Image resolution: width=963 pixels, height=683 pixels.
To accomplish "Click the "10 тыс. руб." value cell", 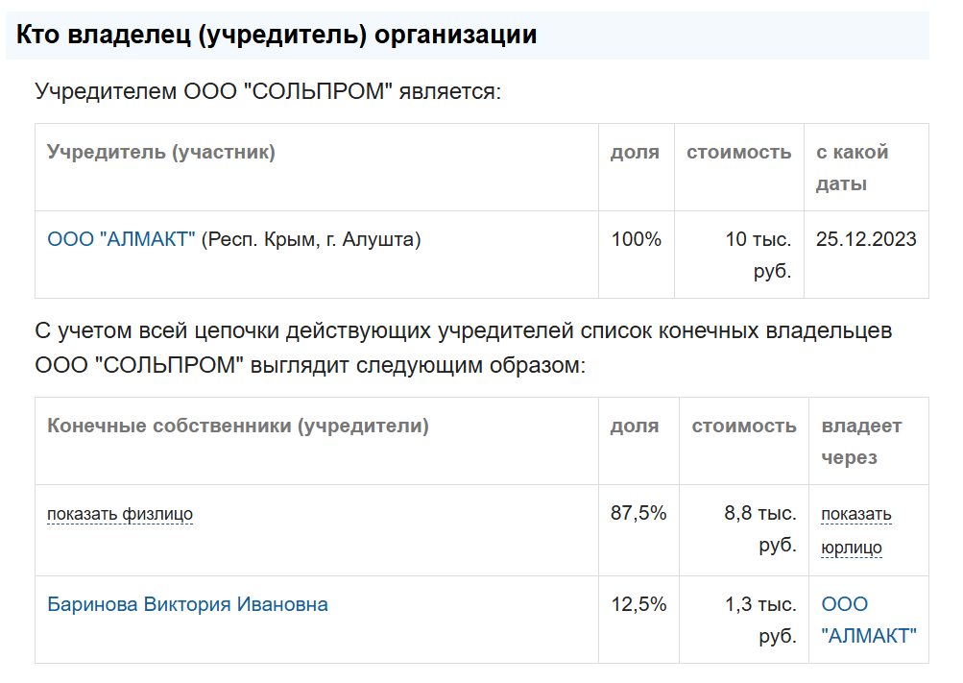I will [x=758, y=255].
